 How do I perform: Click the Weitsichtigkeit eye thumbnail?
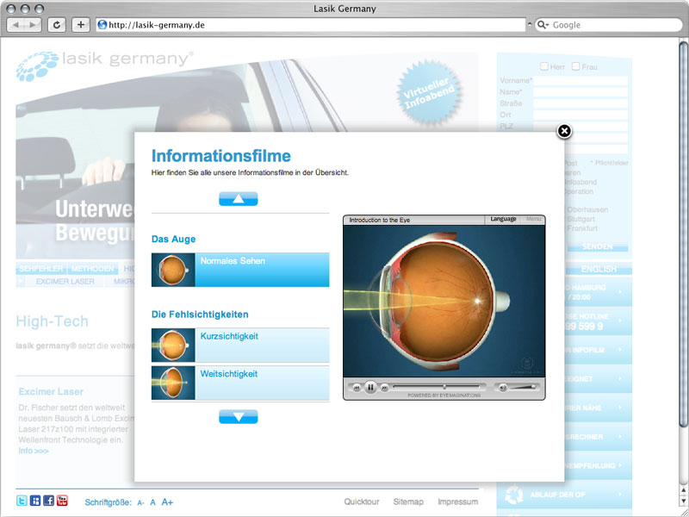[x=173, y=383]
